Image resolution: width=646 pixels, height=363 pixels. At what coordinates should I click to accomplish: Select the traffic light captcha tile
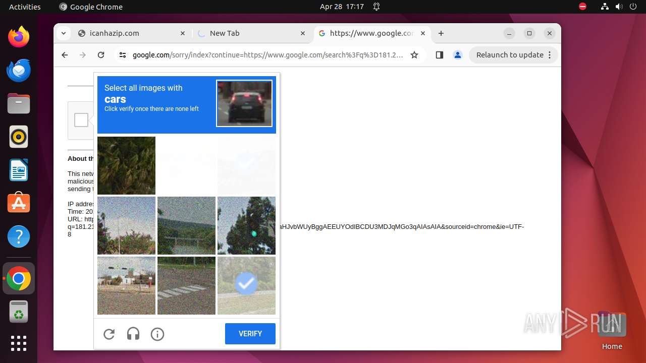pyautogui.click(x=246, y=225)
